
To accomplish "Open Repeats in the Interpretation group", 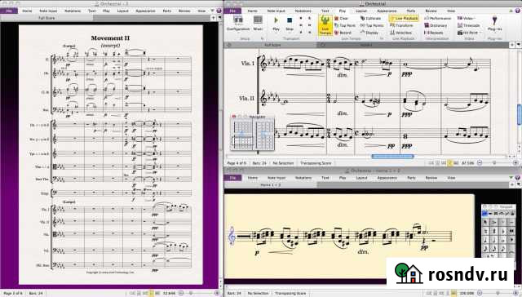I will coord(434,33).
